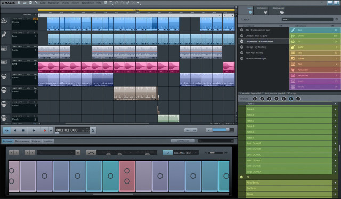
Task: Toggle record arm on Synth track
Action: [28, 46]
